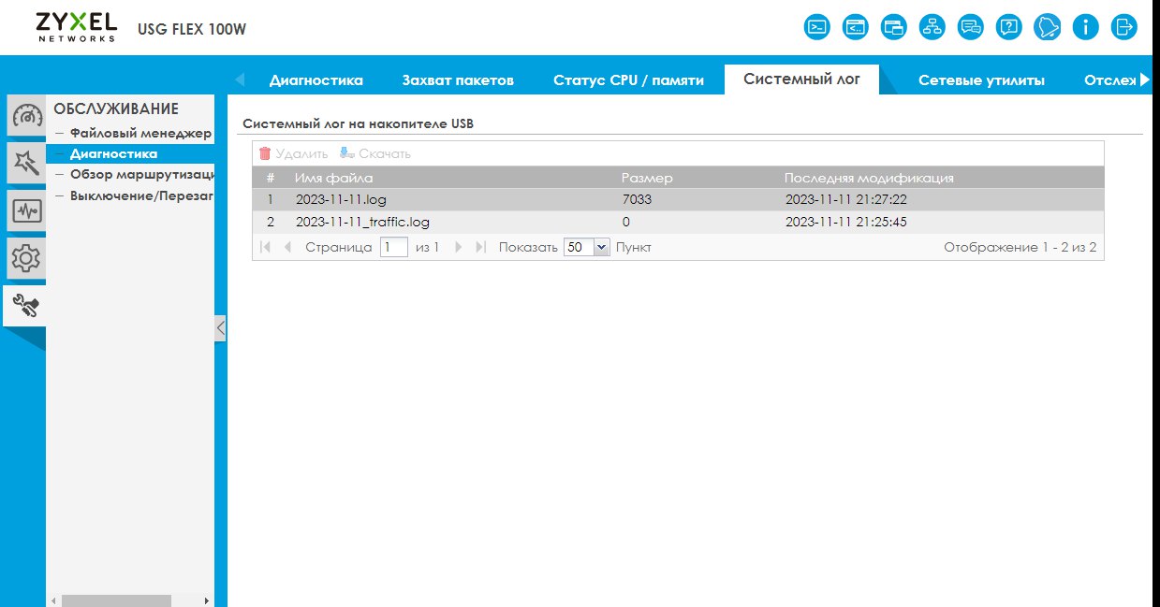The width and height of the screenshot is (1160, 607).
Task: Open Файловый менеджер menu item
Action: [141, 133]
